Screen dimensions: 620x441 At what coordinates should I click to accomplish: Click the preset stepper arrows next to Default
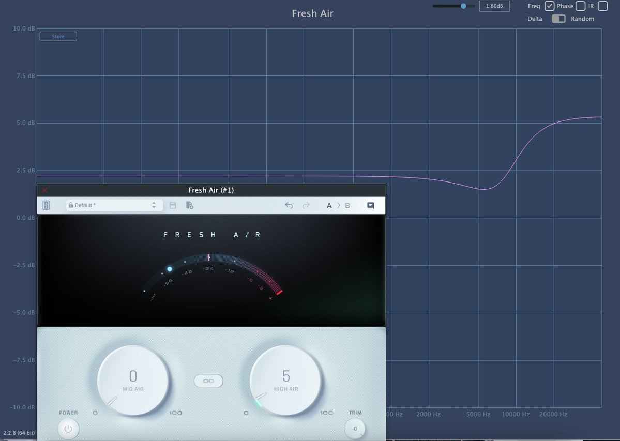coord(154,205)
